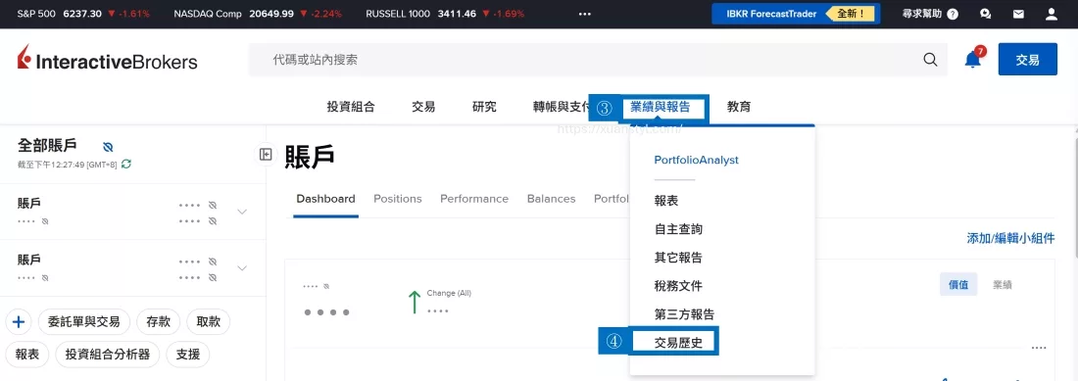The width and height of the screenshot is (1078, 381).
Task: Select 其它報告 menu entry
Action: (678, 258)
